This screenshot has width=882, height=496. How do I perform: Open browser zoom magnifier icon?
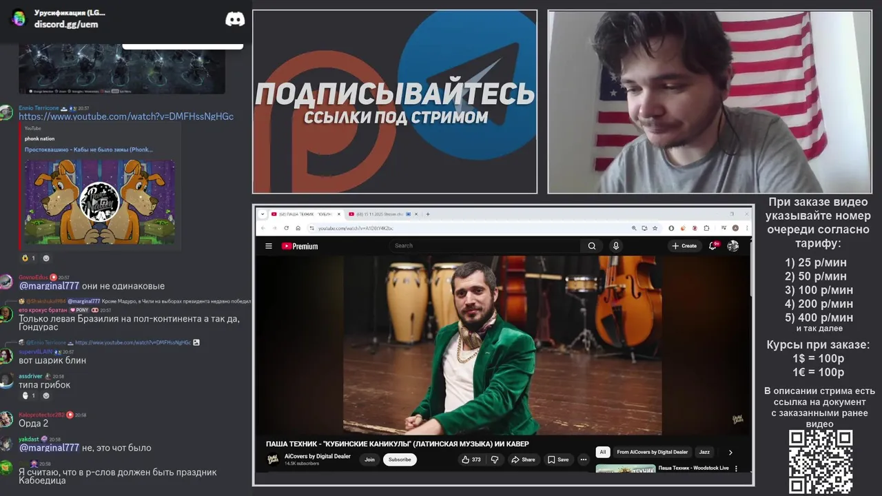(634, 228)
